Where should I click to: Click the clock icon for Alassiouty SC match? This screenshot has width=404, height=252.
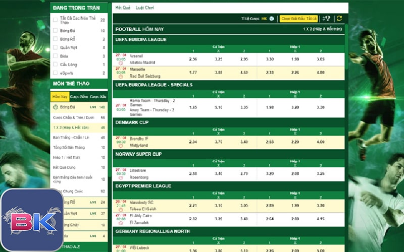(121, 210)
